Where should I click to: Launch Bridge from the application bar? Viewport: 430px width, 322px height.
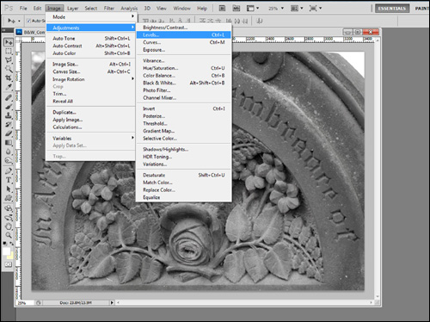click(x=222, y=9)
